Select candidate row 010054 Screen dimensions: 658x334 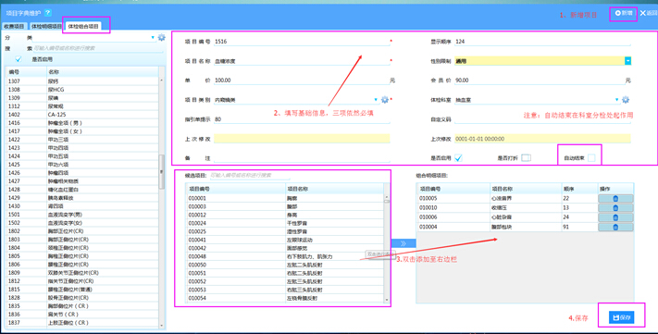click(284, 298)
